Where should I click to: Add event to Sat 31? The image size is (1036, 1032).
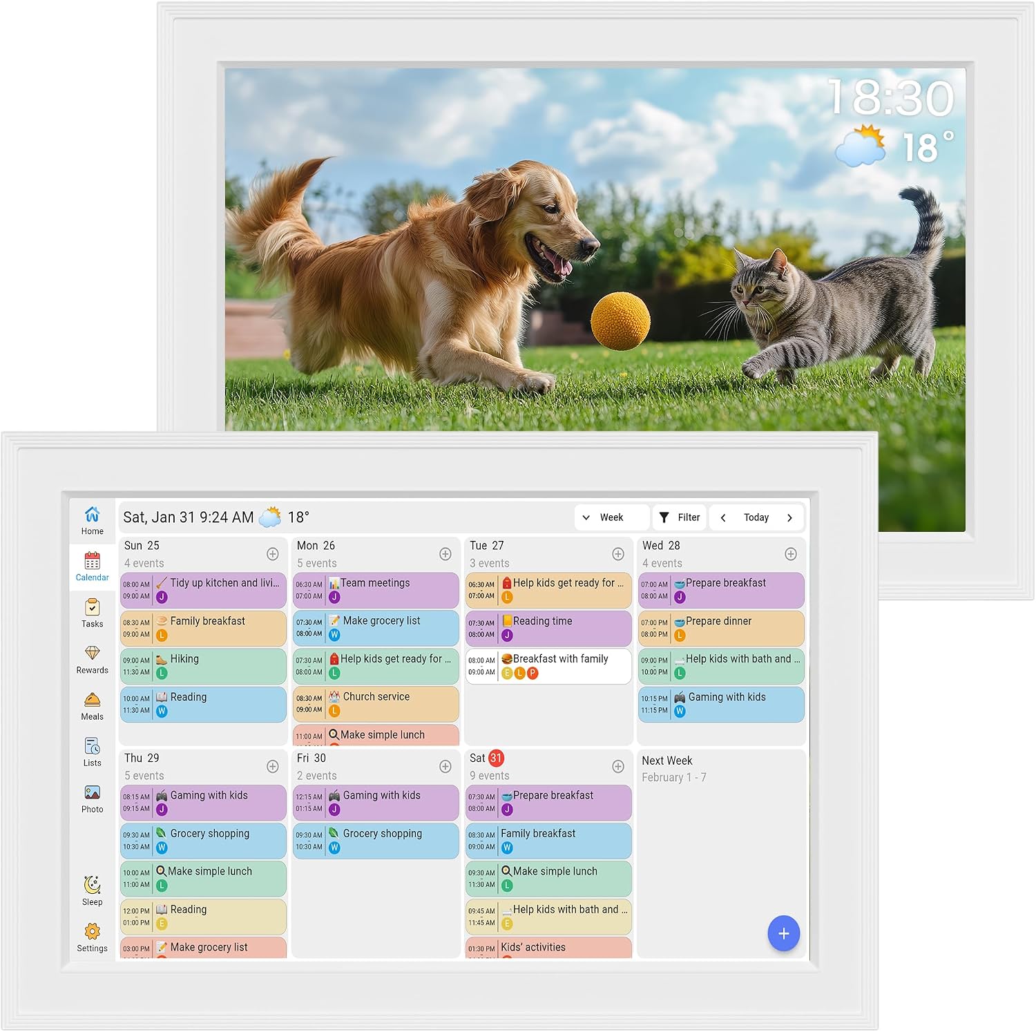pyautogui.click(x=618, y=767)
